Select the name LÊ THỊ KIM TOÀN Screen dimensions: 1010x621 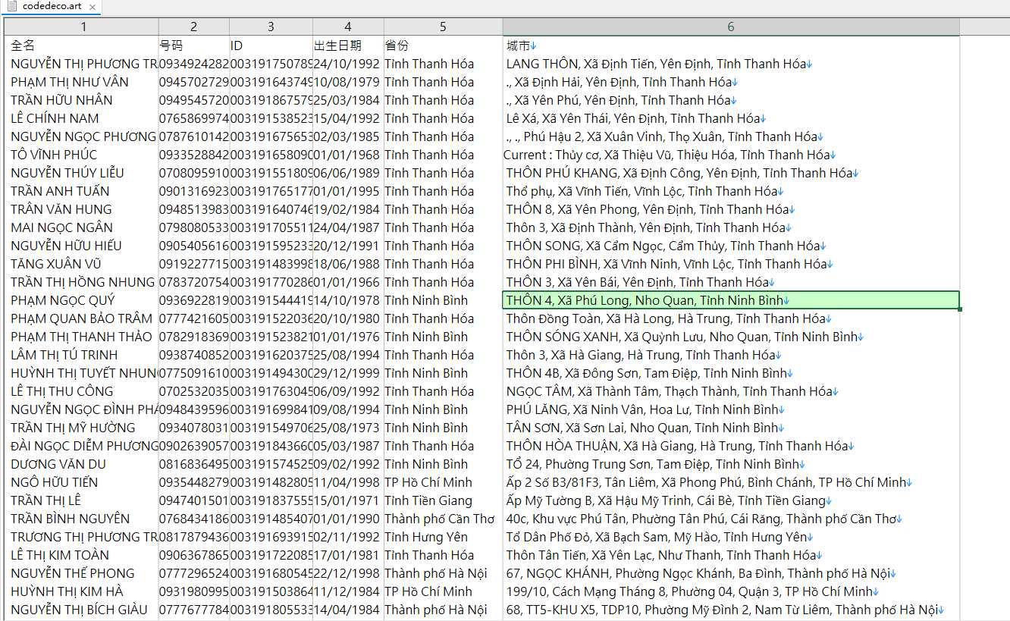point(60,555)
